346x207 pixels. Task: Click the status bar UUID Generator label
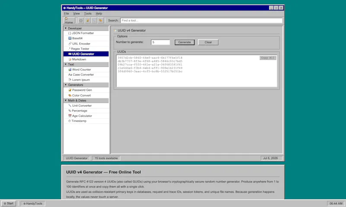coord(77,158)
